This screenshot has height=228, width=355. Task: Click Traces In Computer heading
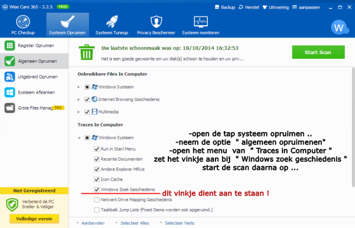[x=100, y=125]
